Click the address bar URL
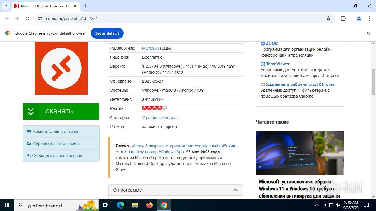The image size is (376, 211). point(72,18)
